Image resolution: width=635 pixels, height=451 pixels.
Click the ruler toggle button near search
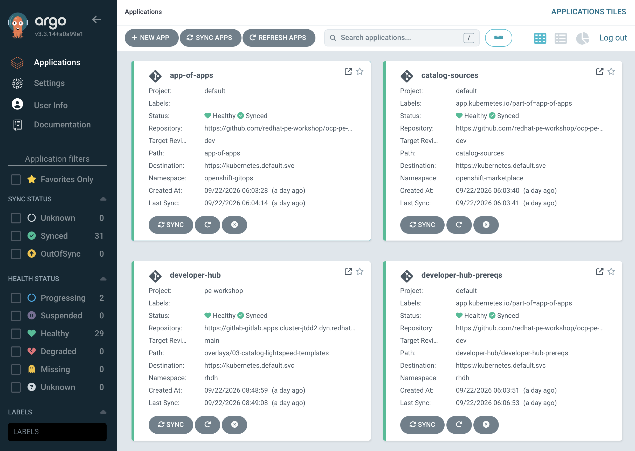tap(498, 38)
